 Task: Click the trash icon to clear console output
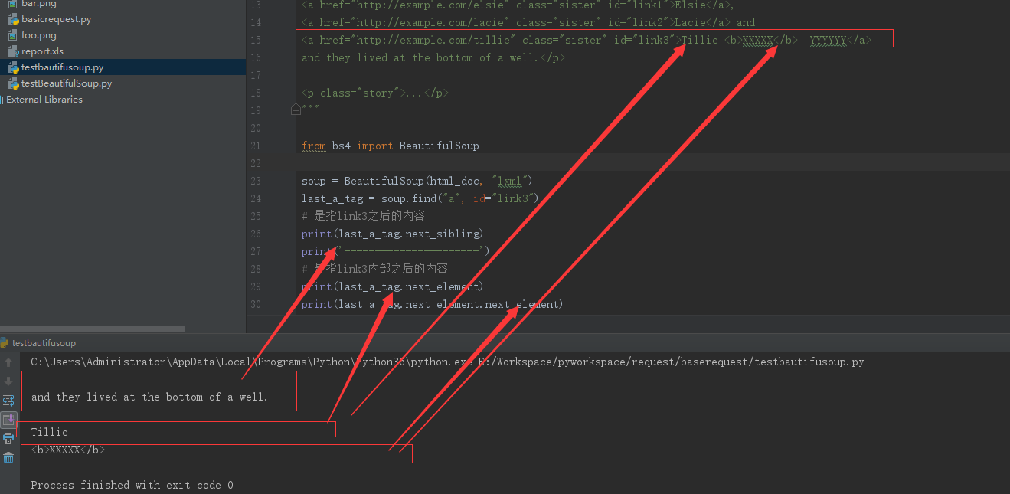point(8,458)
